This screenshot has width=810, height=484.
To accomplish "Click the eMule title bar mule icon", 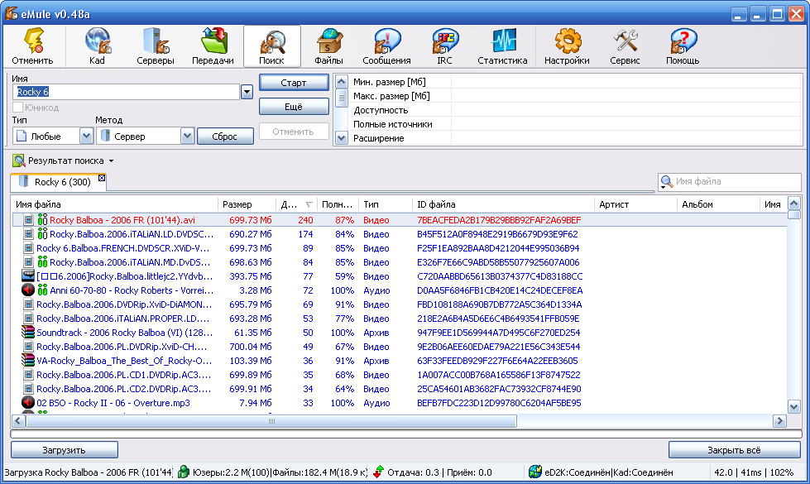I will 11,13.
